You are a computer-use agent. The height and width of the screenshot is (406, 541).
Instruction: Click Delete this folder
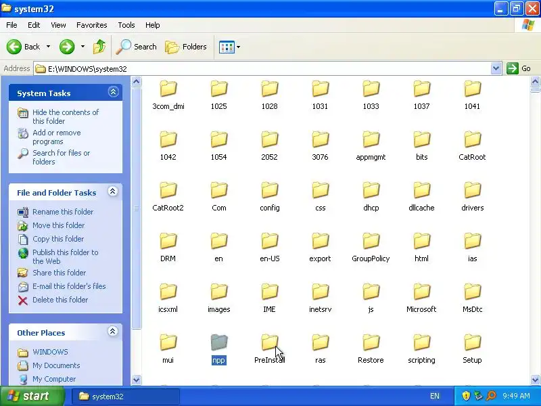60,300
